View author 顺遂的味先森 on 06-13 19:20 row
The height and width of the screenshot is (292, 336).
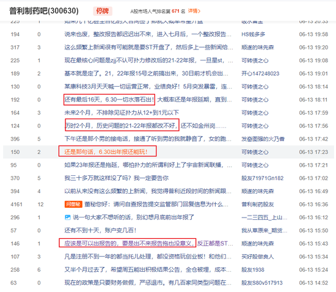pyautogui.click(x=258, y=48)
